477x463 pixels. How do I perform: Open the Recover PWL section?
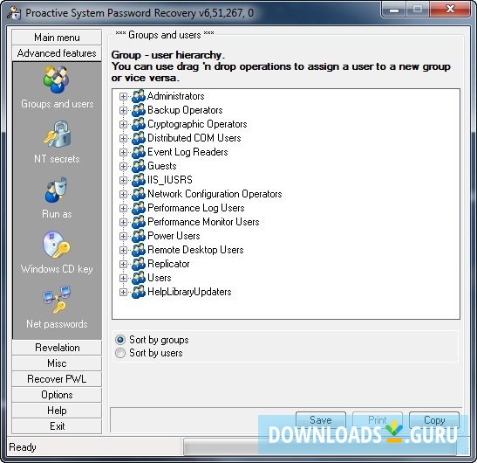(57, 379)
